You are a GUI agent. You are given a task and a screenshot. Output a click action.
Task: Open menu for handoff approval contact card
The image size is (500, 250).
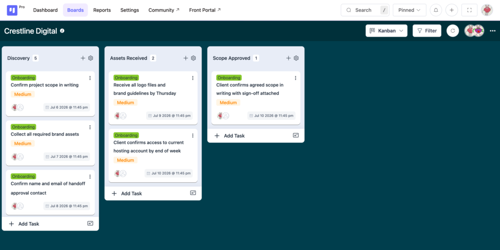90,176
